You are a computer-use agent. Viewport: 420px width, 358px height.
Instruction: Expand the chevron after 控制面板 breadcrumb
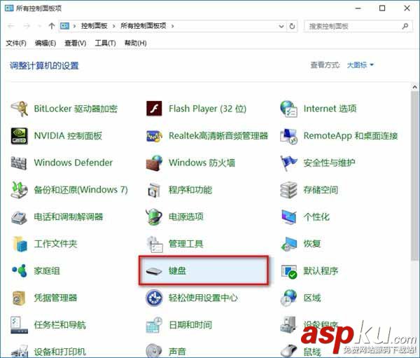point(114,26)
